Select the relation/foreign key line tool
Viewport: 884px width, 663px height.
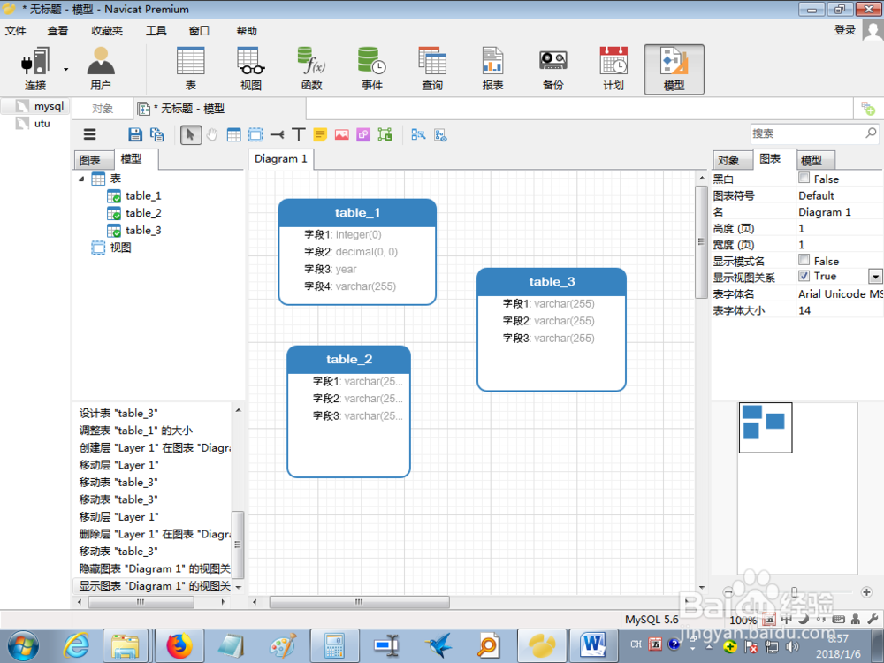point(277,134)
